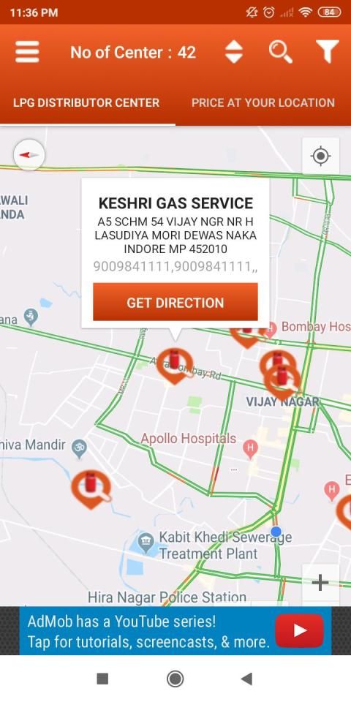This screenshot has height=702, width=351.
Task: Tap Android home circle button
Action: click(175, 679)
